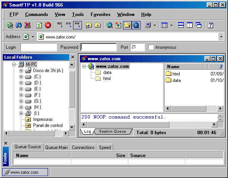The width and height of the screenshot is (228, 178).
Task: Click the Connect toolbar icon
Action: pos(10,25)
